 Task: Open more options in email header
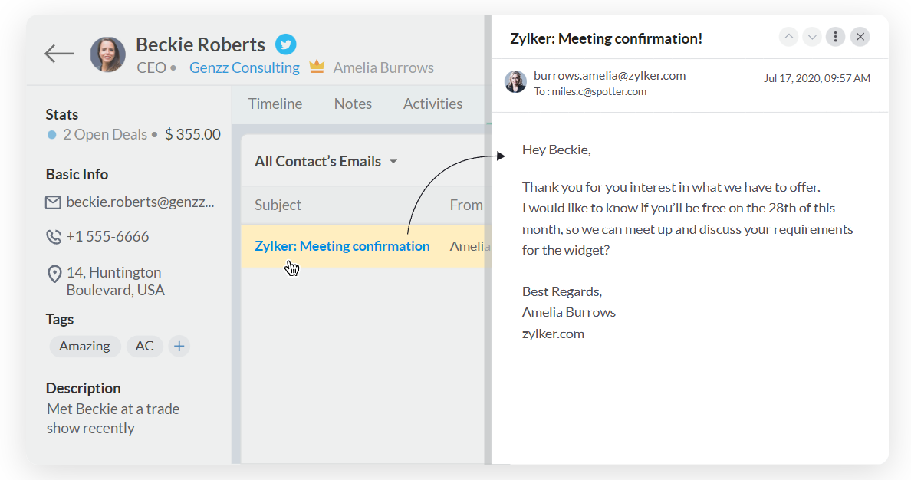point(836,37)
